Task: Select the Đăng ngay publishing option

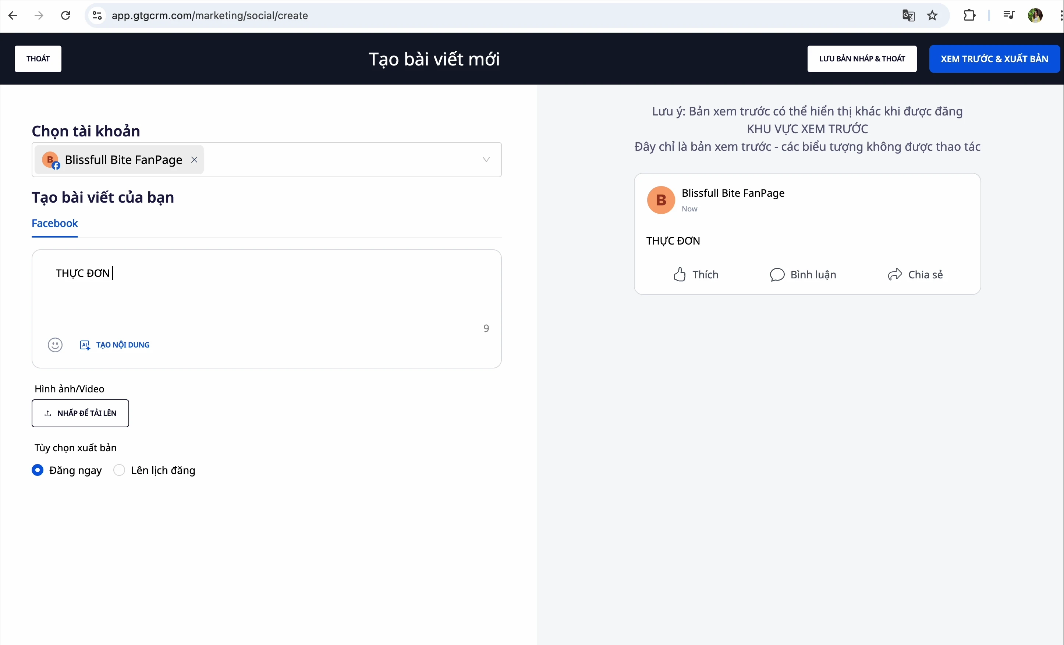Action: click(x=38, y=470)
